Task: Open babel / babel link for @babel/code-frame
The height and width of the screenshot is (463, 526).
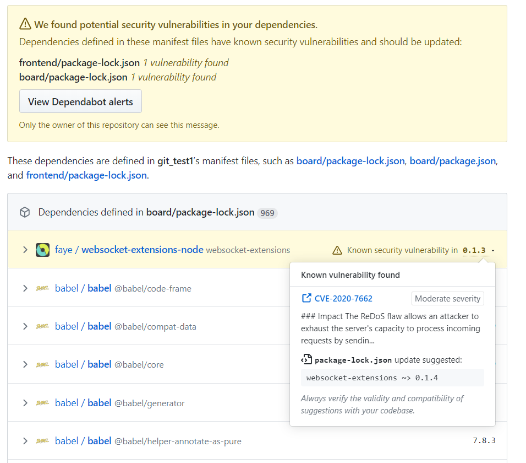Action: tap(83, 288)
